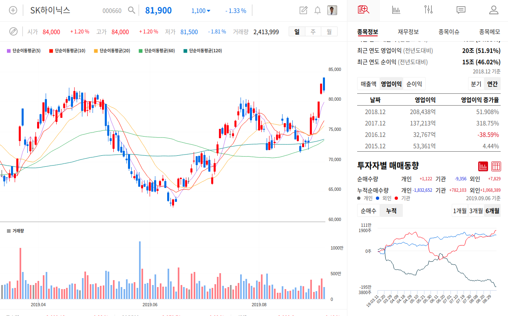This screenshot has width=508, height=316.
Task: Click the 2017.12 row date cell
Action: coord(375,123)
